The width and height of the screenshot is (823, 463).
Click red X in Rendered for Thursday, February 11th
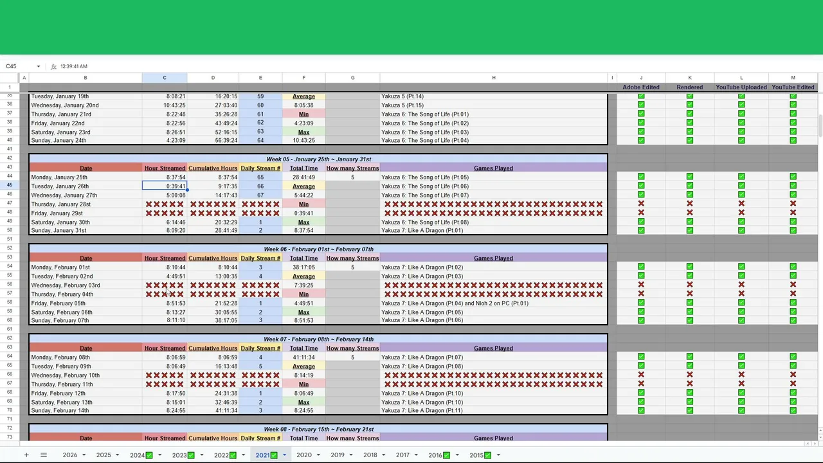pos(690,384)
